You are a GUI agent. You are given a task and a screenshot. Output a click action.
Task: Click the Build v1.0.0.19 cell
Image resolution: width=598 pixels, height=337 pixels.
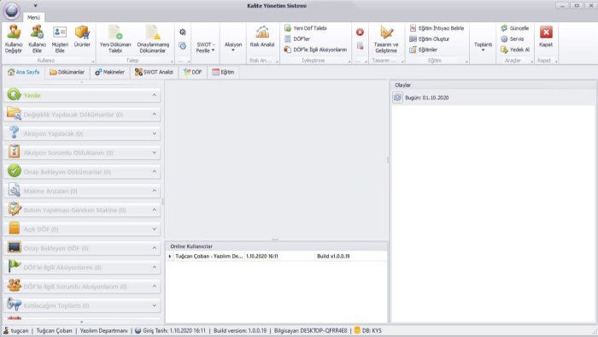(x=350, y=256)
